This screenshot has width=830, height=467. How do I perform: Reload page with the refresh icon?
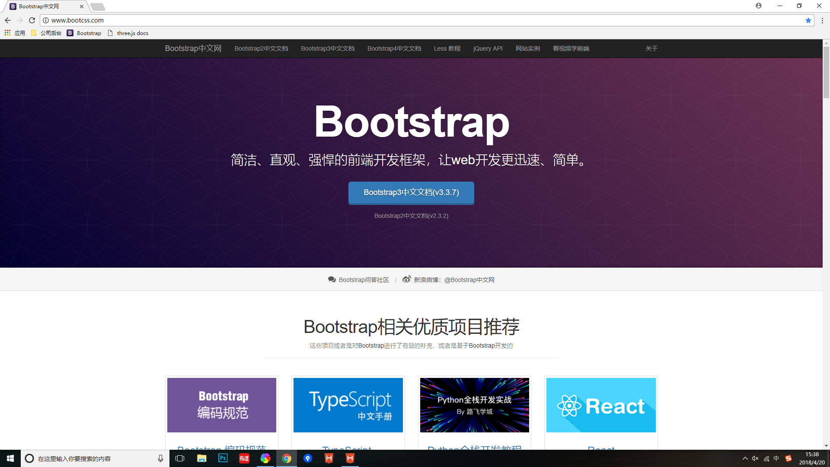(x=32, y=20)
